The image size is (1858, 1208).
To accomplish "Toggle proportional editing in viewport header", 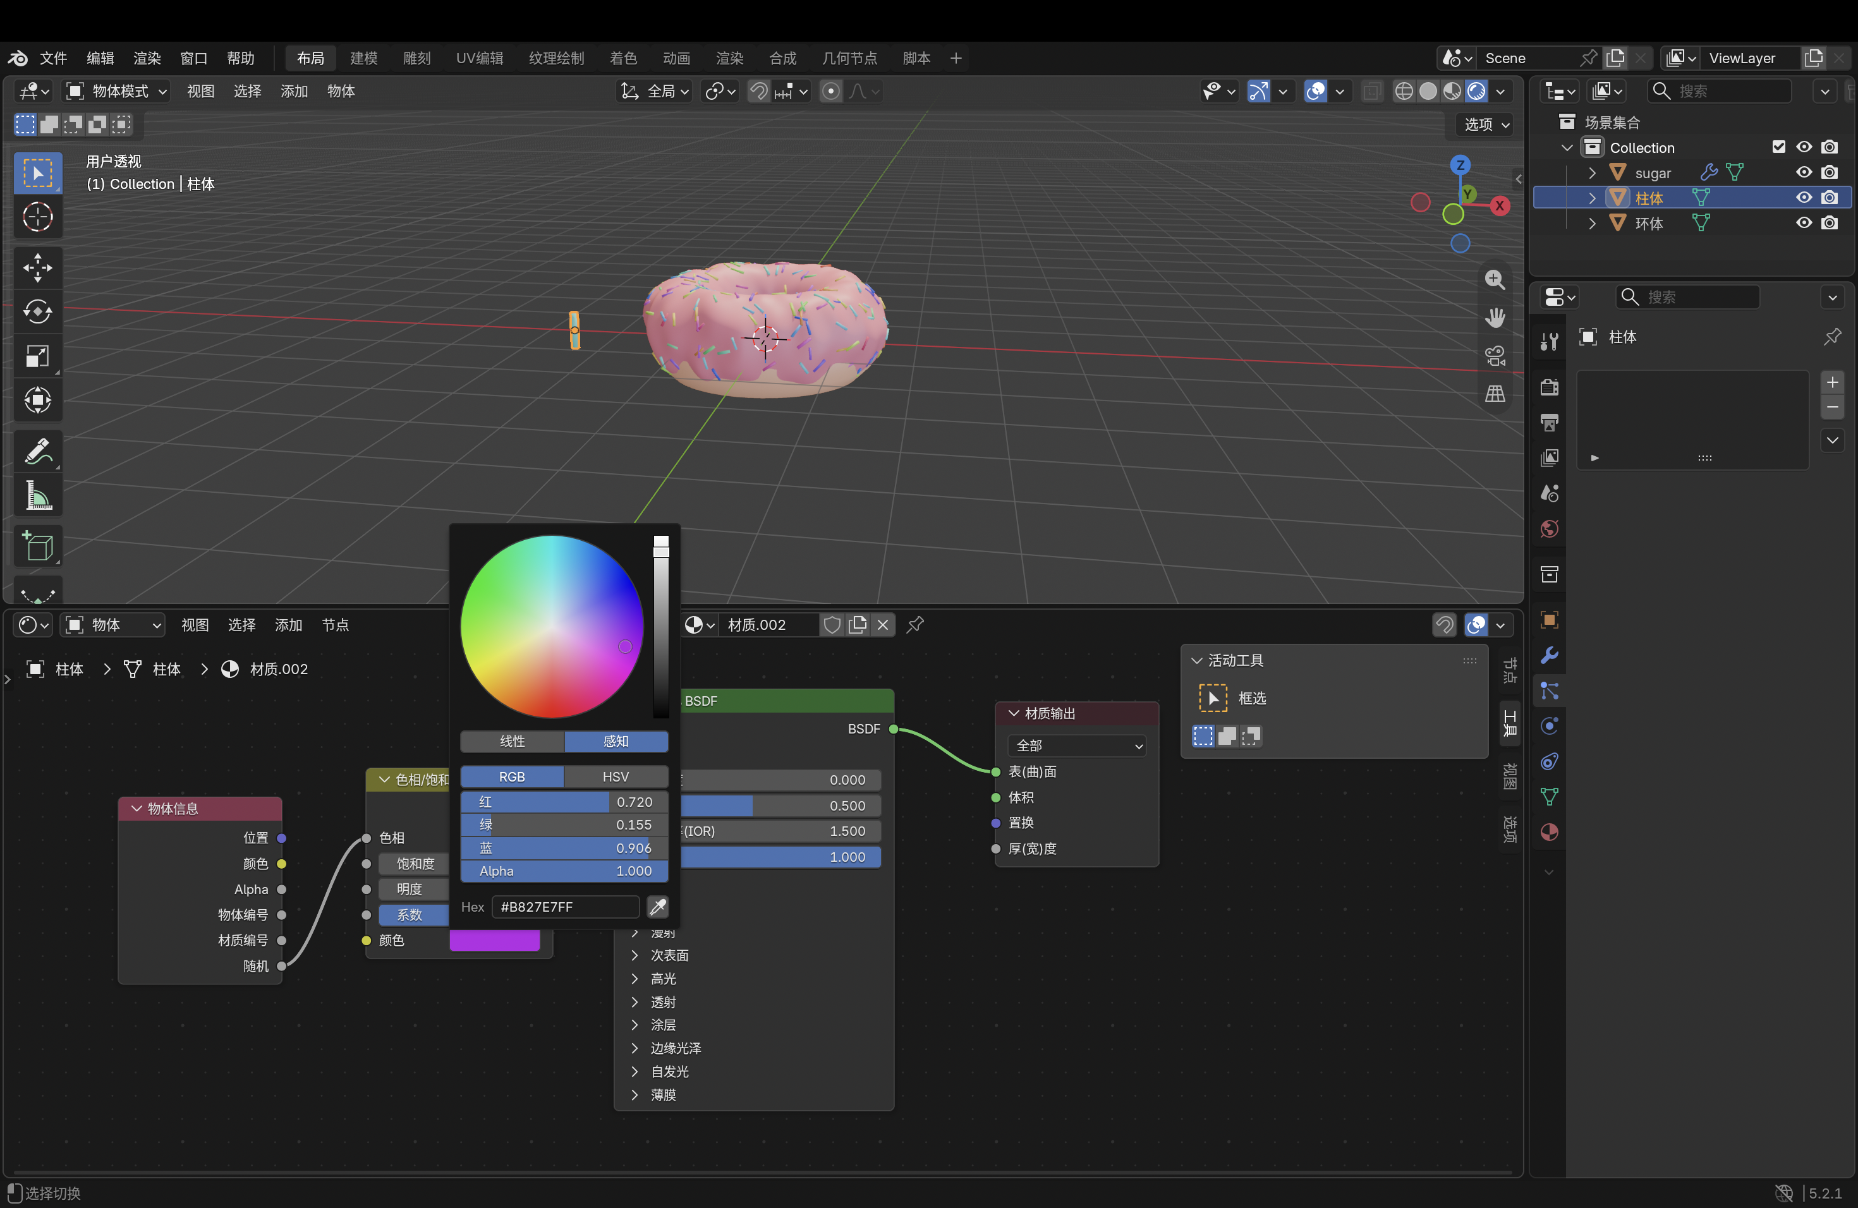I will [x=832, y=92].
